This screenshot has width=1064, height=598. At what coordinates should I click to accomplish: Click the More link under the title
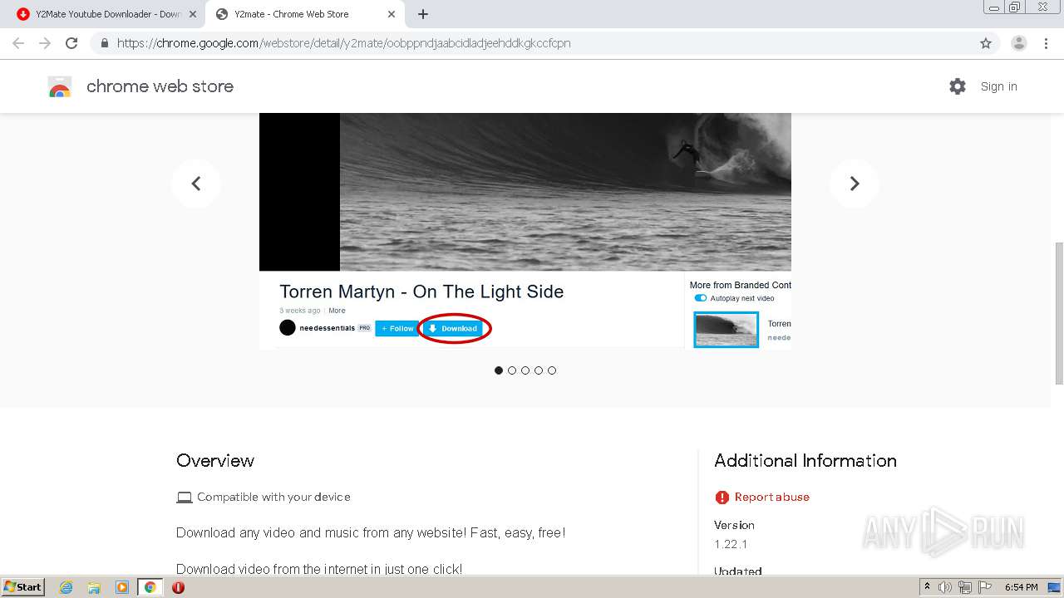point(337,311)
